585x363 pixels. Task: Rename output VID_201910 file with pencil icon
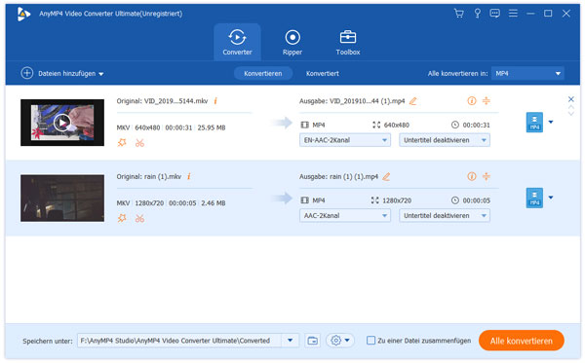[413, 101]
